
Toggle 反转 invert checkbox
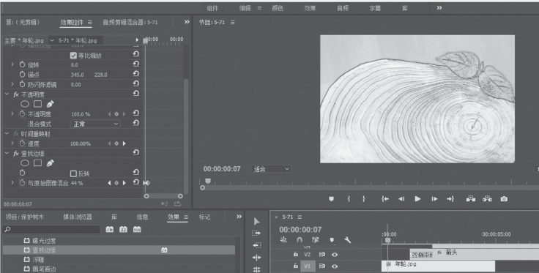pyautogui.click(x=73, y=173)
